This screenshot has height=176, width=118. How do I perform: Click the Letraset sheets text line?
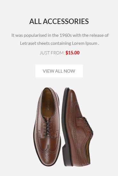pyautogui.click(x=60, y=43)
